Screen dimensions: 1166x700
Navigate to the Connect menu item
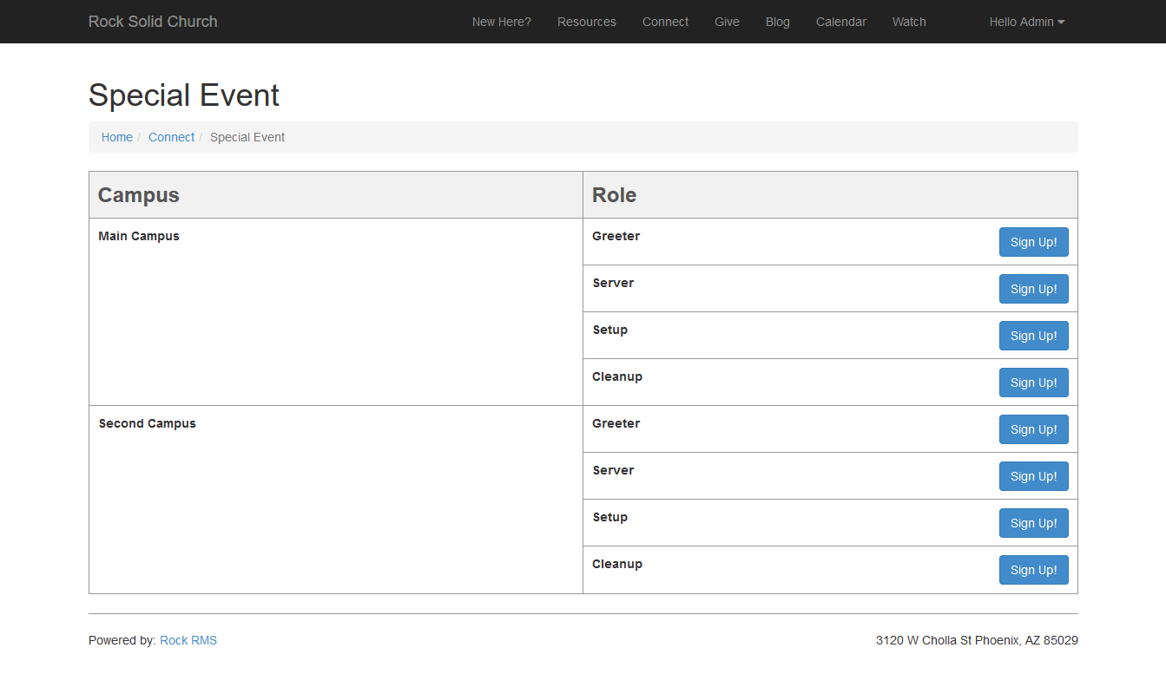point(665,22)
